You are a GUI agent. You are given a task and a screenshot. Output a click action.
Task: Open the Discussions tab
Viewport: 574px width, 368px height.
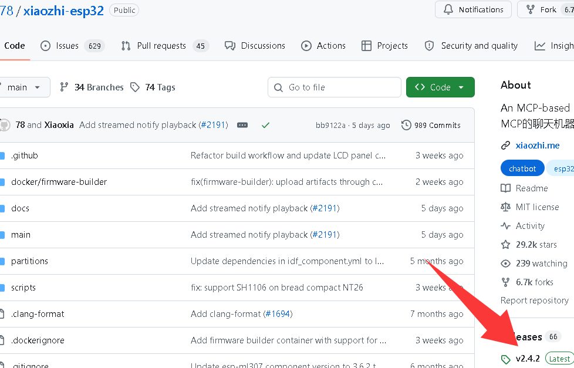(x=255, y=46)
